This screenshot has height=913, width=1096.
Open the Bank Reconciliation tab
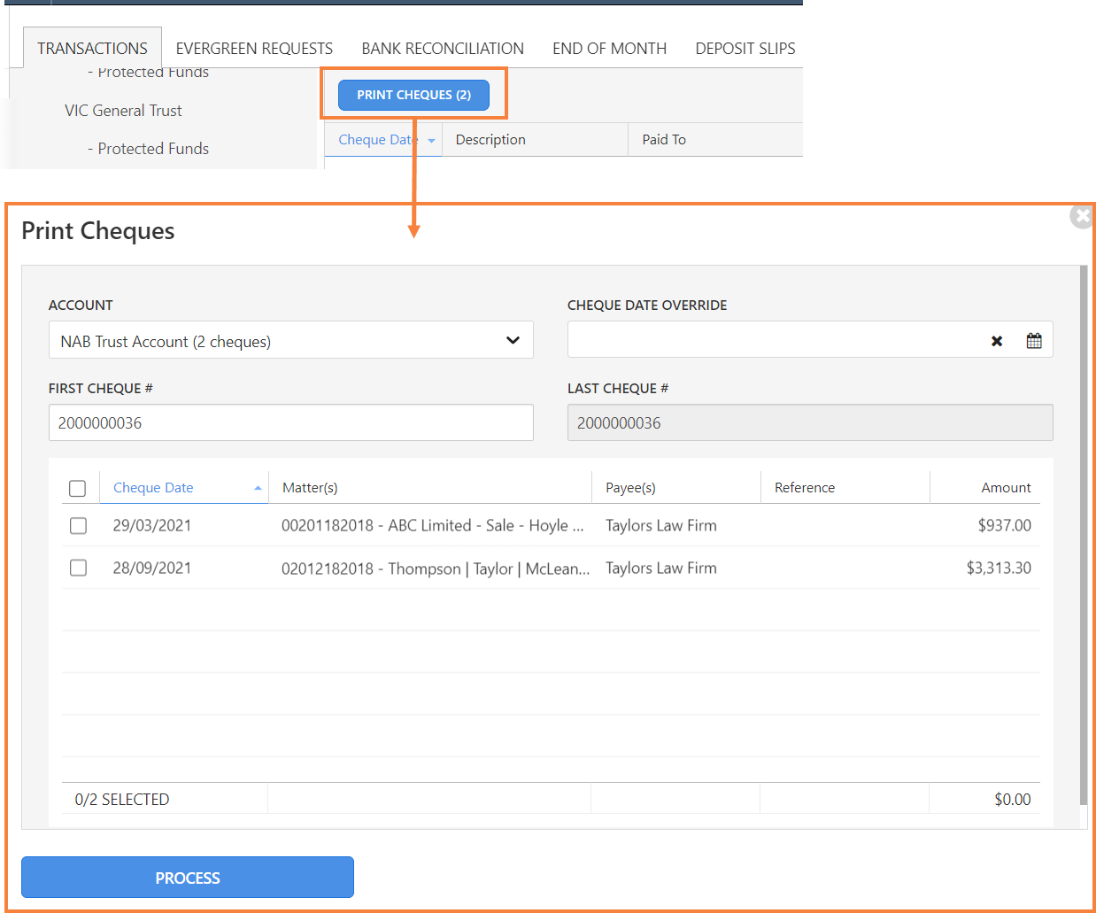click(x=443, y=49)
